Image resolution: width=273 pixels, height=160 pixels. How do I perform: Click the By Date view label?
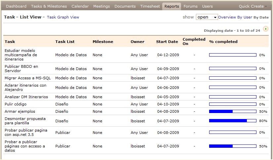[x=261, y=17]
